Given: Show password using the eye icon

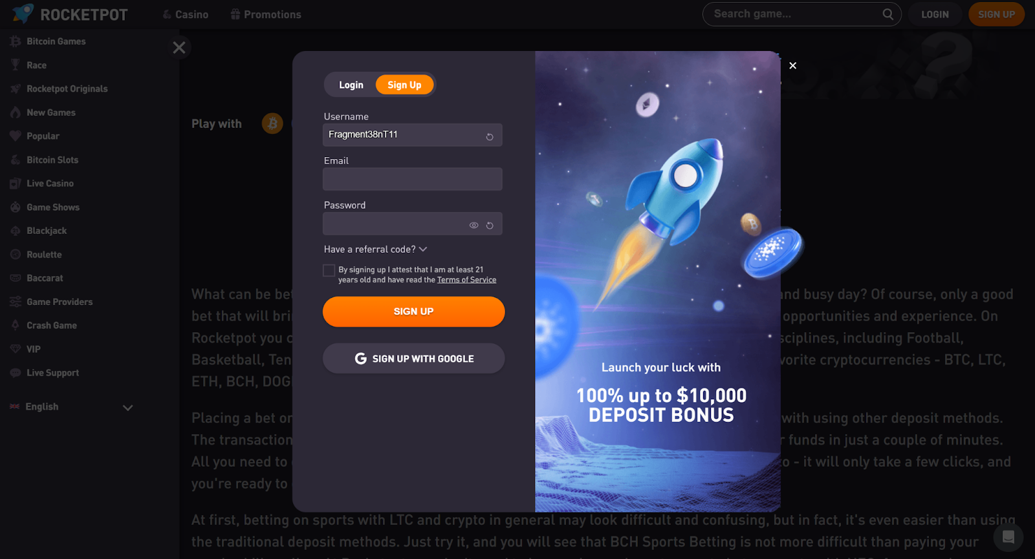Looking at the screenshot, I should pos(474,226).
